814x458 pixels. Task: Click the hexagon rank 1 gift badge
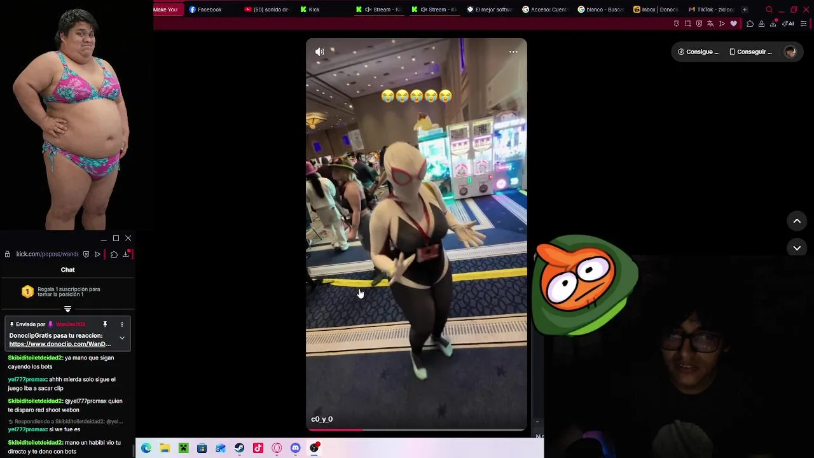[27, 291]
